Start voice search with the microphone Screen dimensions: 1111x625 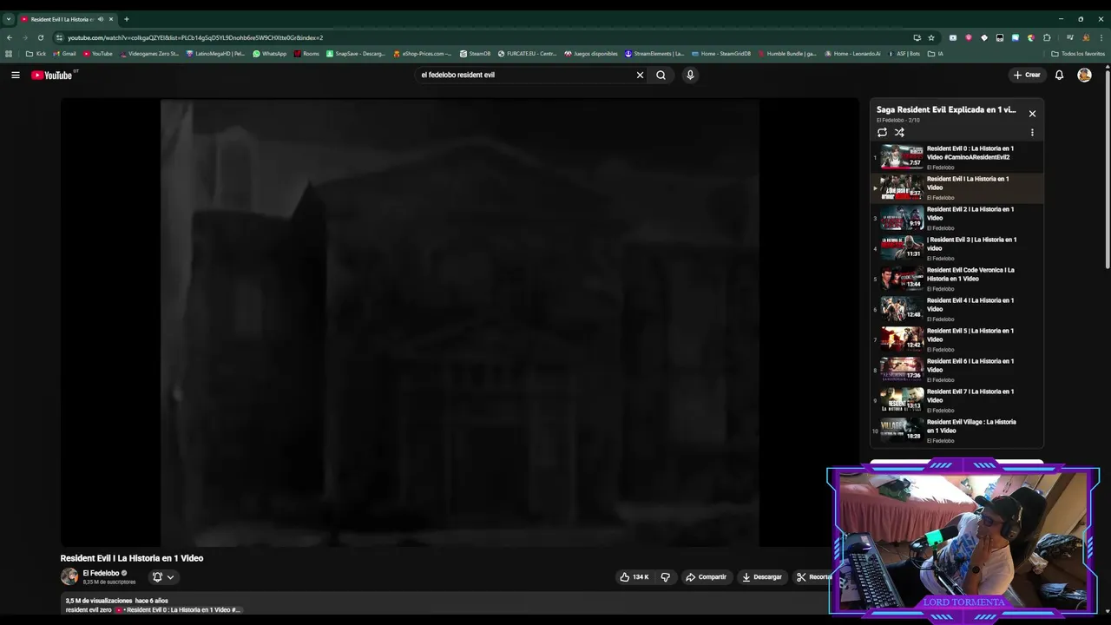pos(690,75)
